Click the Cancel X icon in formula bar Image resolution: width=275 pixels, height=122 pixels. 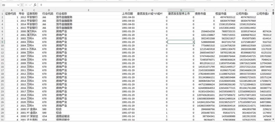point(26,5)
